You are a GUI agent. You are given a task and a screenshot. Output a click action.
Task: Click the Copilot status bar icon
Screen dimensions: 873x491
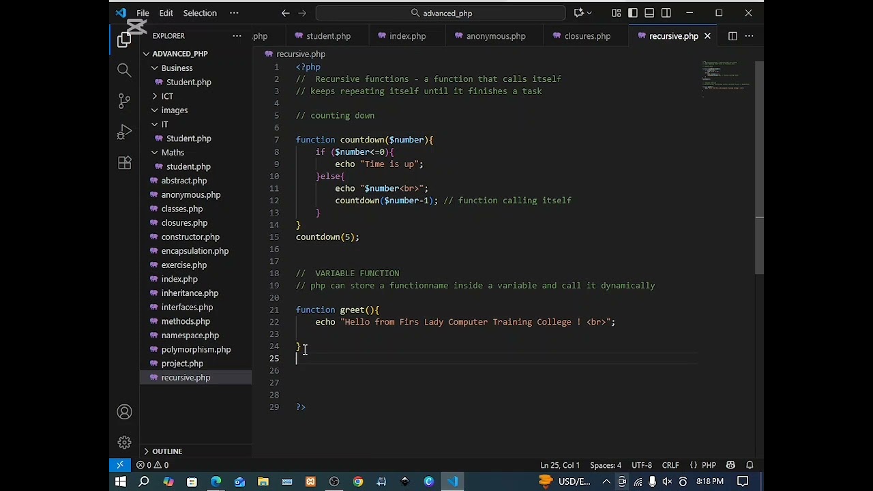tap(730, 465)
